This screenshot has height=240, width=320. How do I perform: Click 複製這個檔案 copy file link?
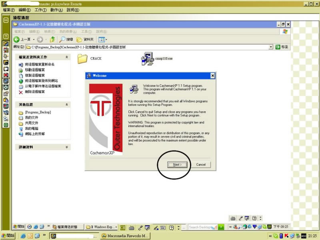(x=35, y=76)
